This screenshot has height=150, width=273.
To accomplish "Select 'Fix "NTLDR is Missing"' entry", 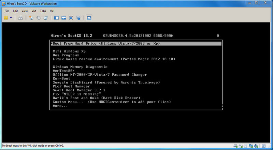I will [x=77, y=94].
